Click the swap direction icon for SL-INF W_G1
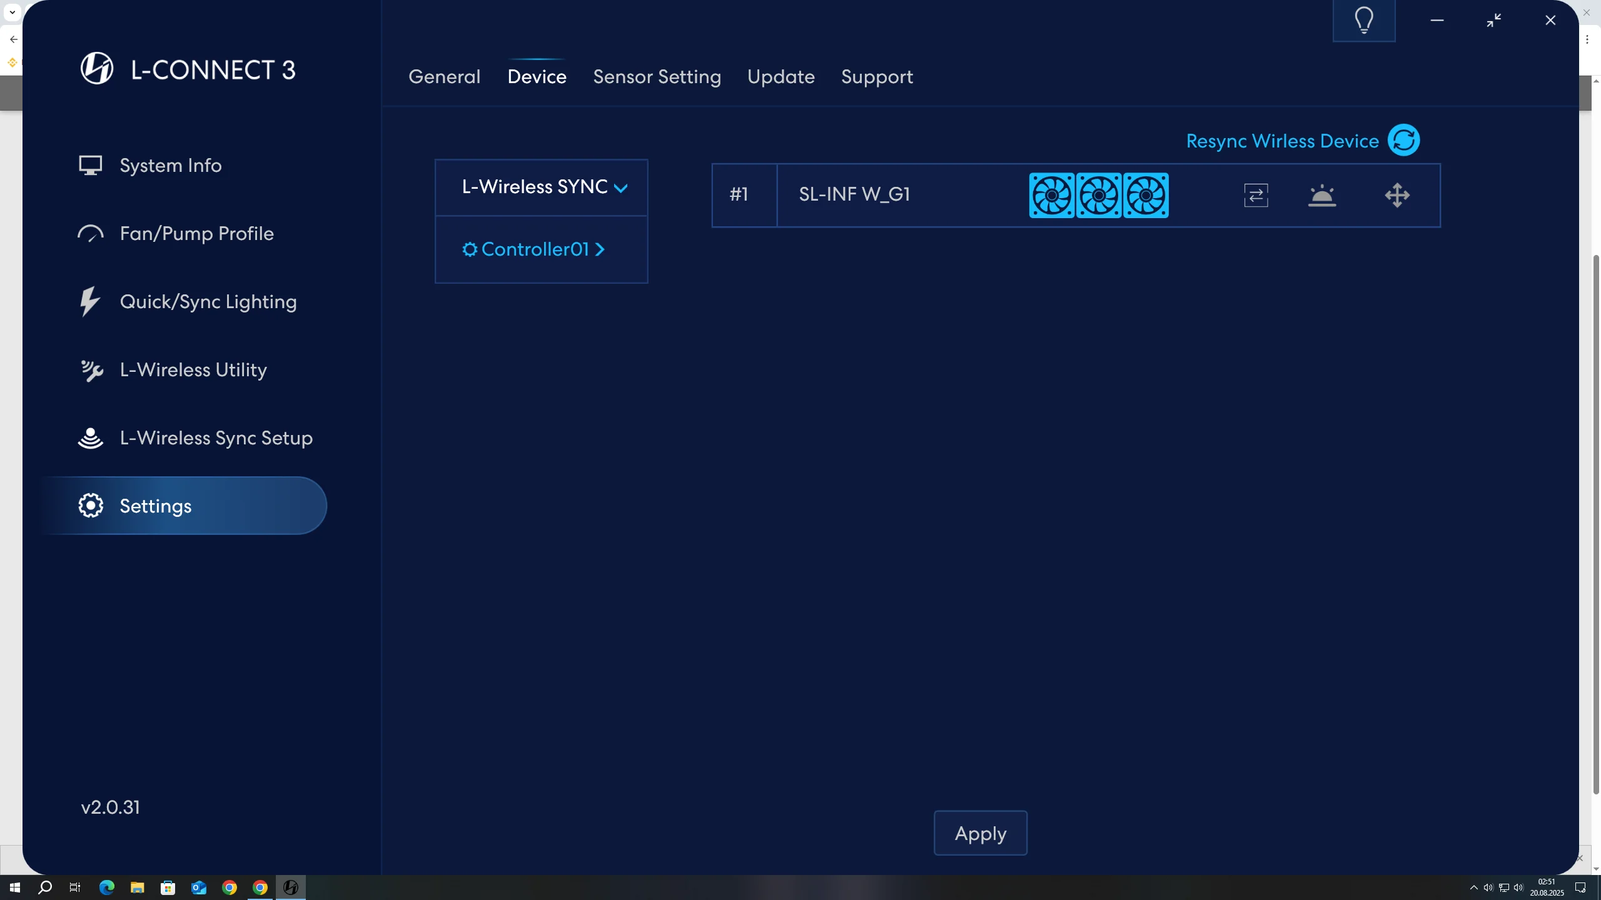This screenshot has height=900, width=1601. tap(1256, 195)
